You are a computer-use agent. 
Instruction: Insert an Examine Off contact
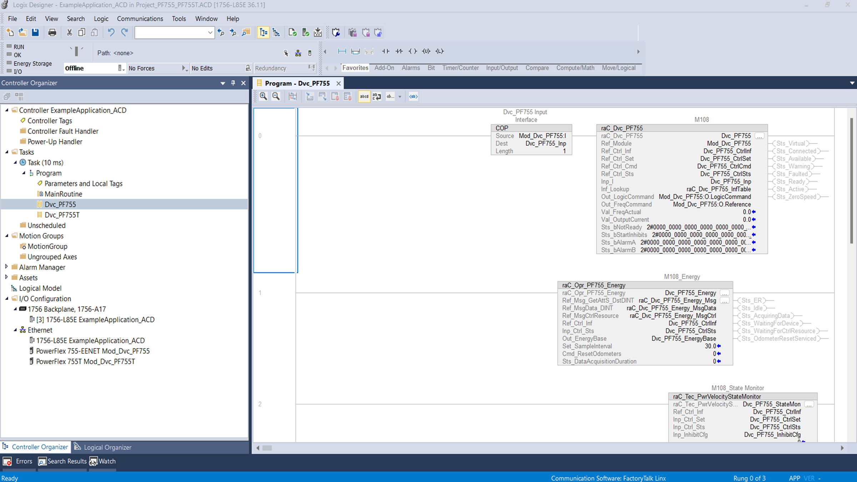coord(399,51)
